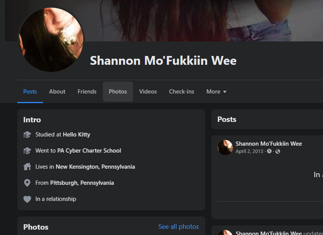Click the globe privacy icon on April 2 post
323x235 pixels.
(278, 151)
